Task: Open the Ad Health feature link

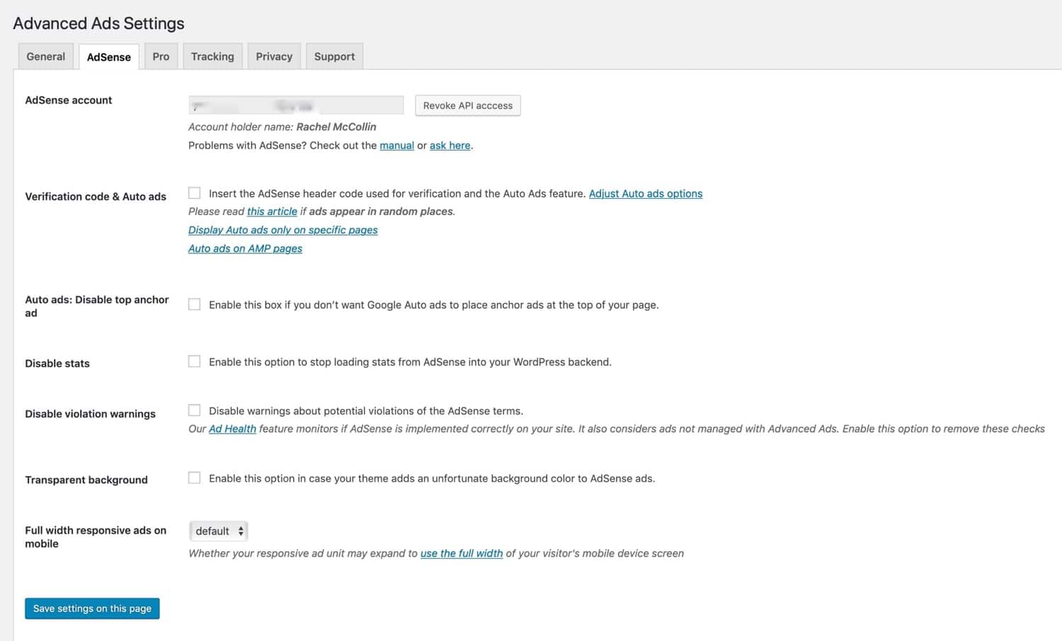Action: coord(232,429)
